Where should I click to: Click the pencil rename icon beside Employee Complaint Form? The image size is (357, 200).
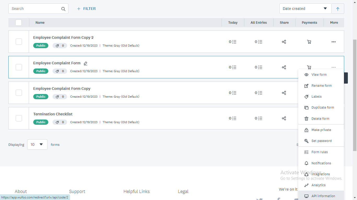coord(85,63)
